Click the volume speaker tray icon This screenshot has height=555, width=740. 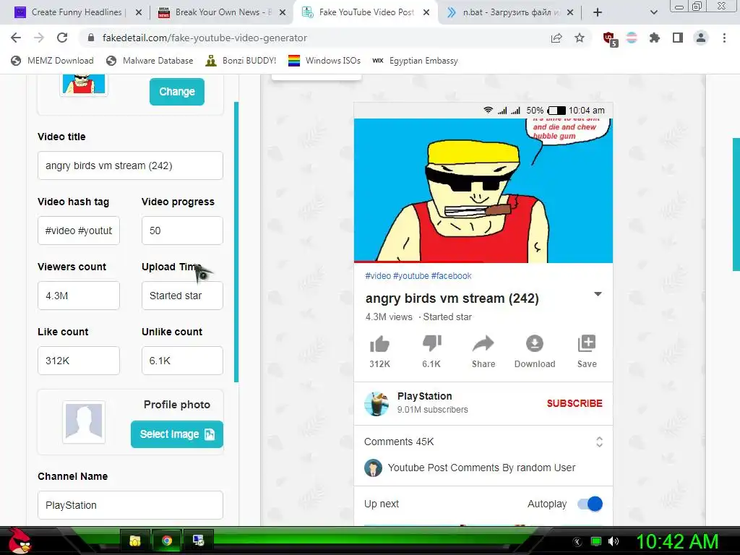point(614,541)
